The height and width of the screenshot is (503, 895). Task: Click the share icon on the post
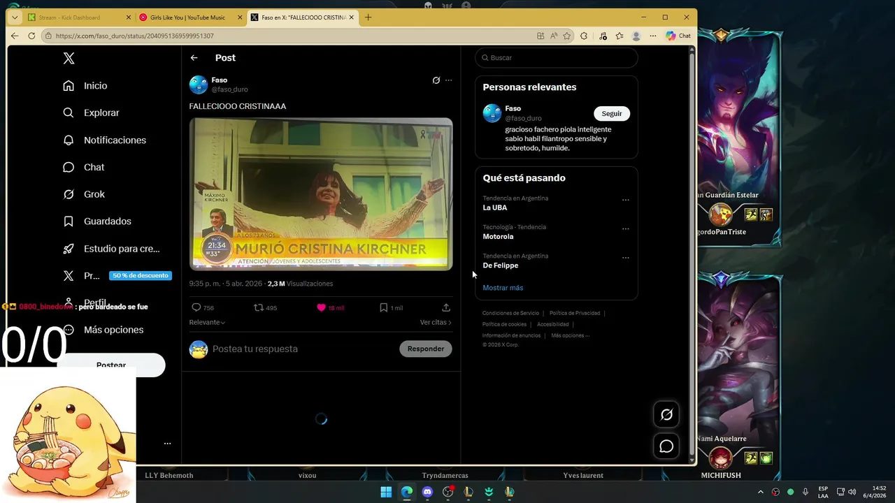[446, 307]
